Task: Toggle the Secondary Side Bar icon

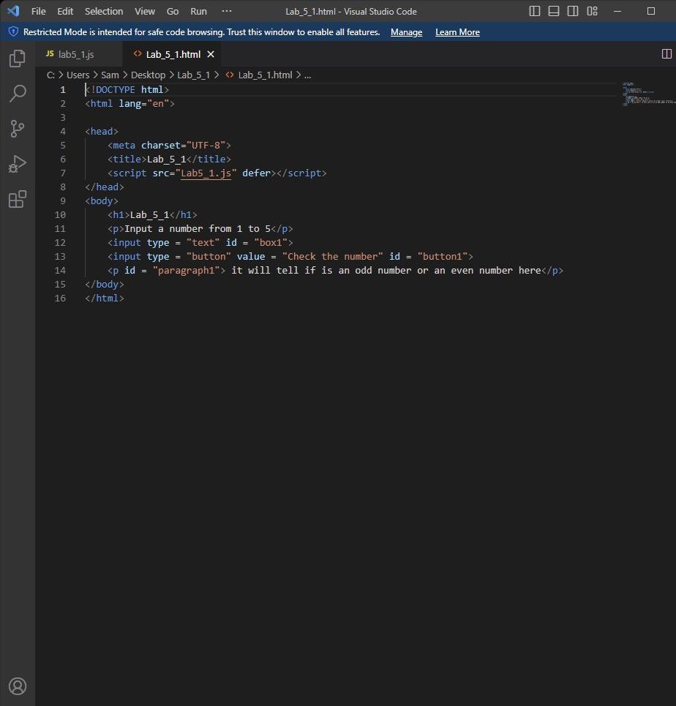Action: pyautogui.click(x=573, y=11)
